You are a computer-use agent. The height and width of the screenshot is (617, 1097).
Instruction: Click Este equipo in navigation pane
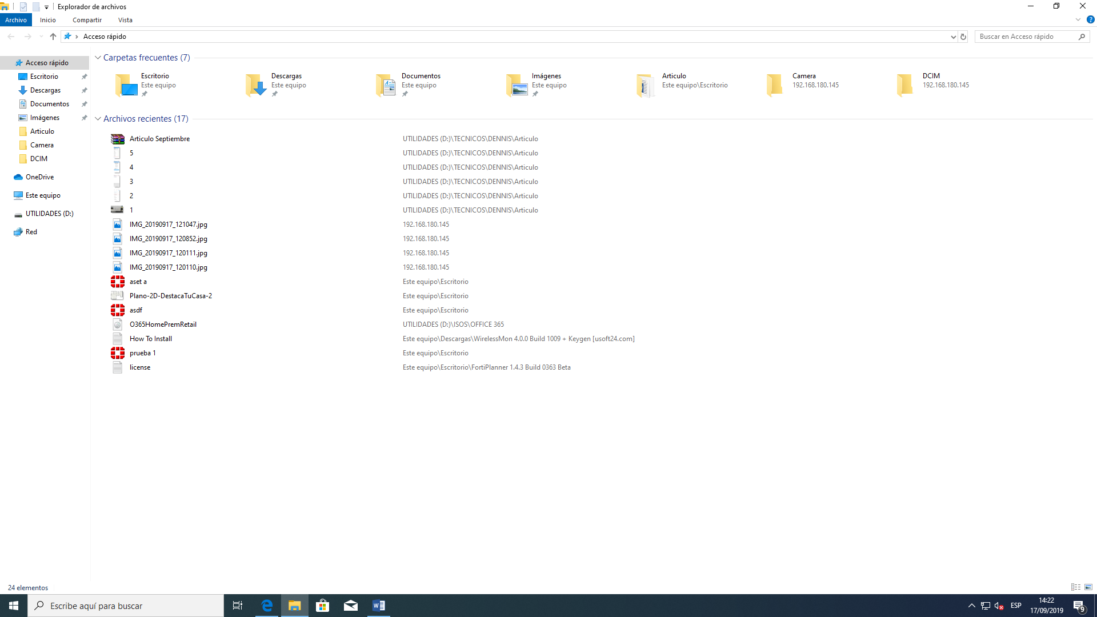[43, 195]
